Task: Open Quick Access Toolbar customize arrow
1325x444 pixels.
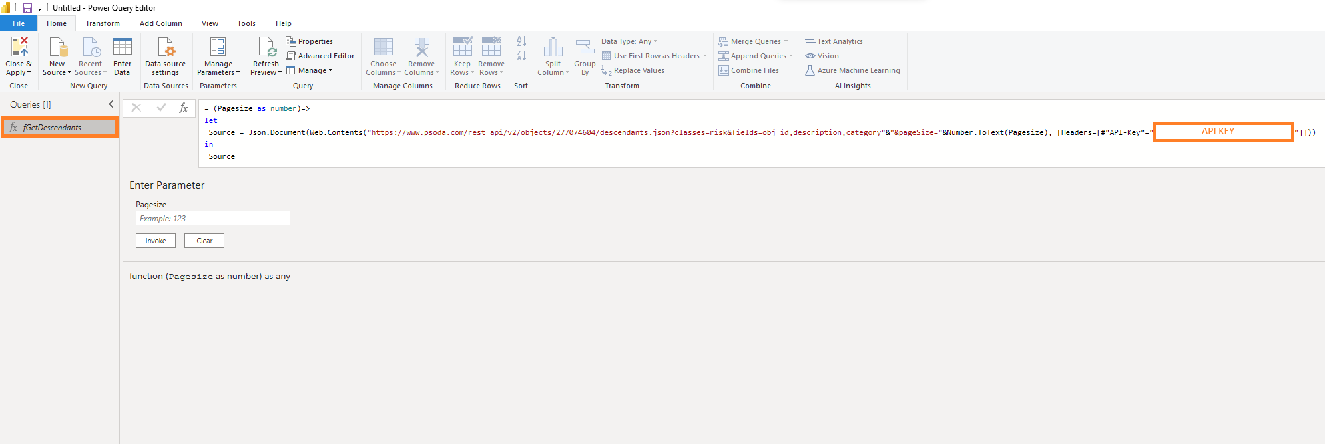Action: pos(39,9)
